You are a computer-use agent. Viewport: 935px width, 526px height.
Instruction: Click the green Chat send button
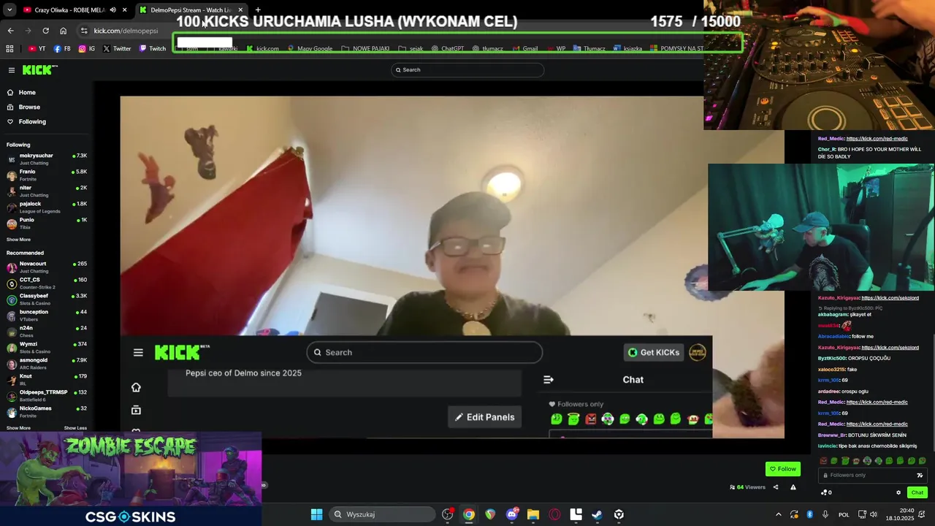(917, 492)
